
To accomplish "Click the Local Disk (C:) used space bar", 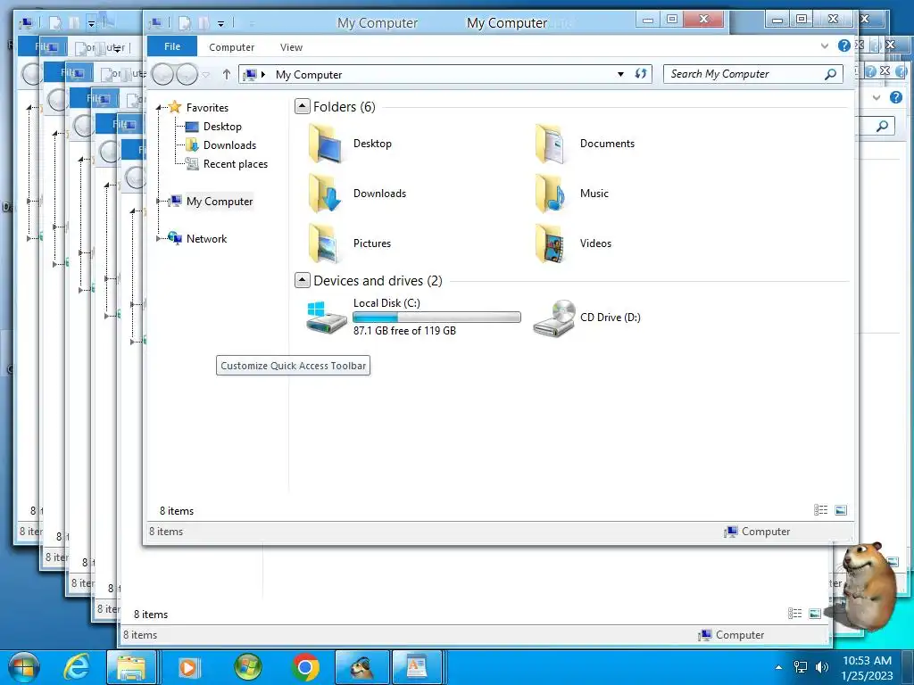I will pos(436,317).
